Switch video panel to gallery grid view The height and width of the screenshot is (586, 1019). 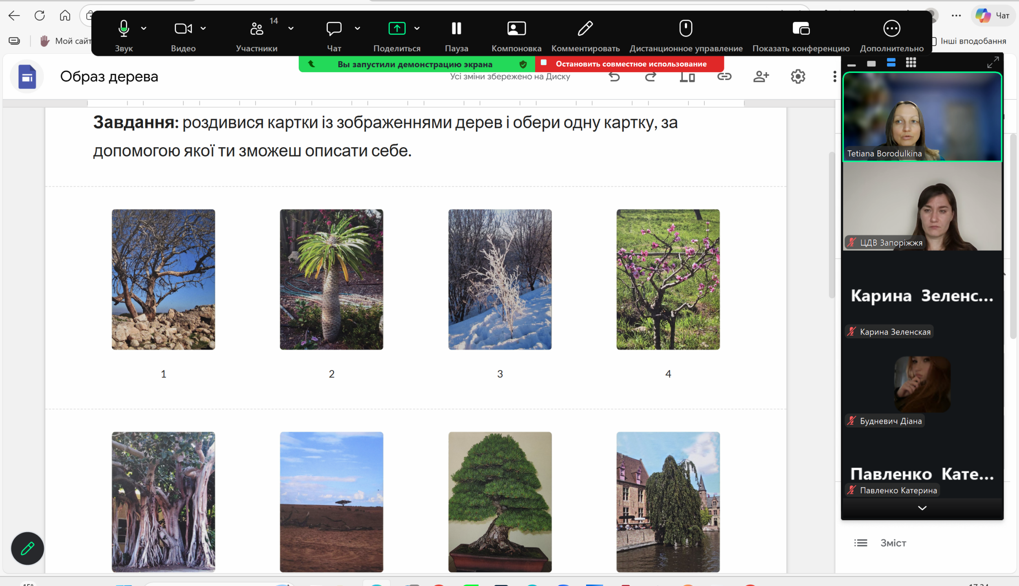click(911, 63)
